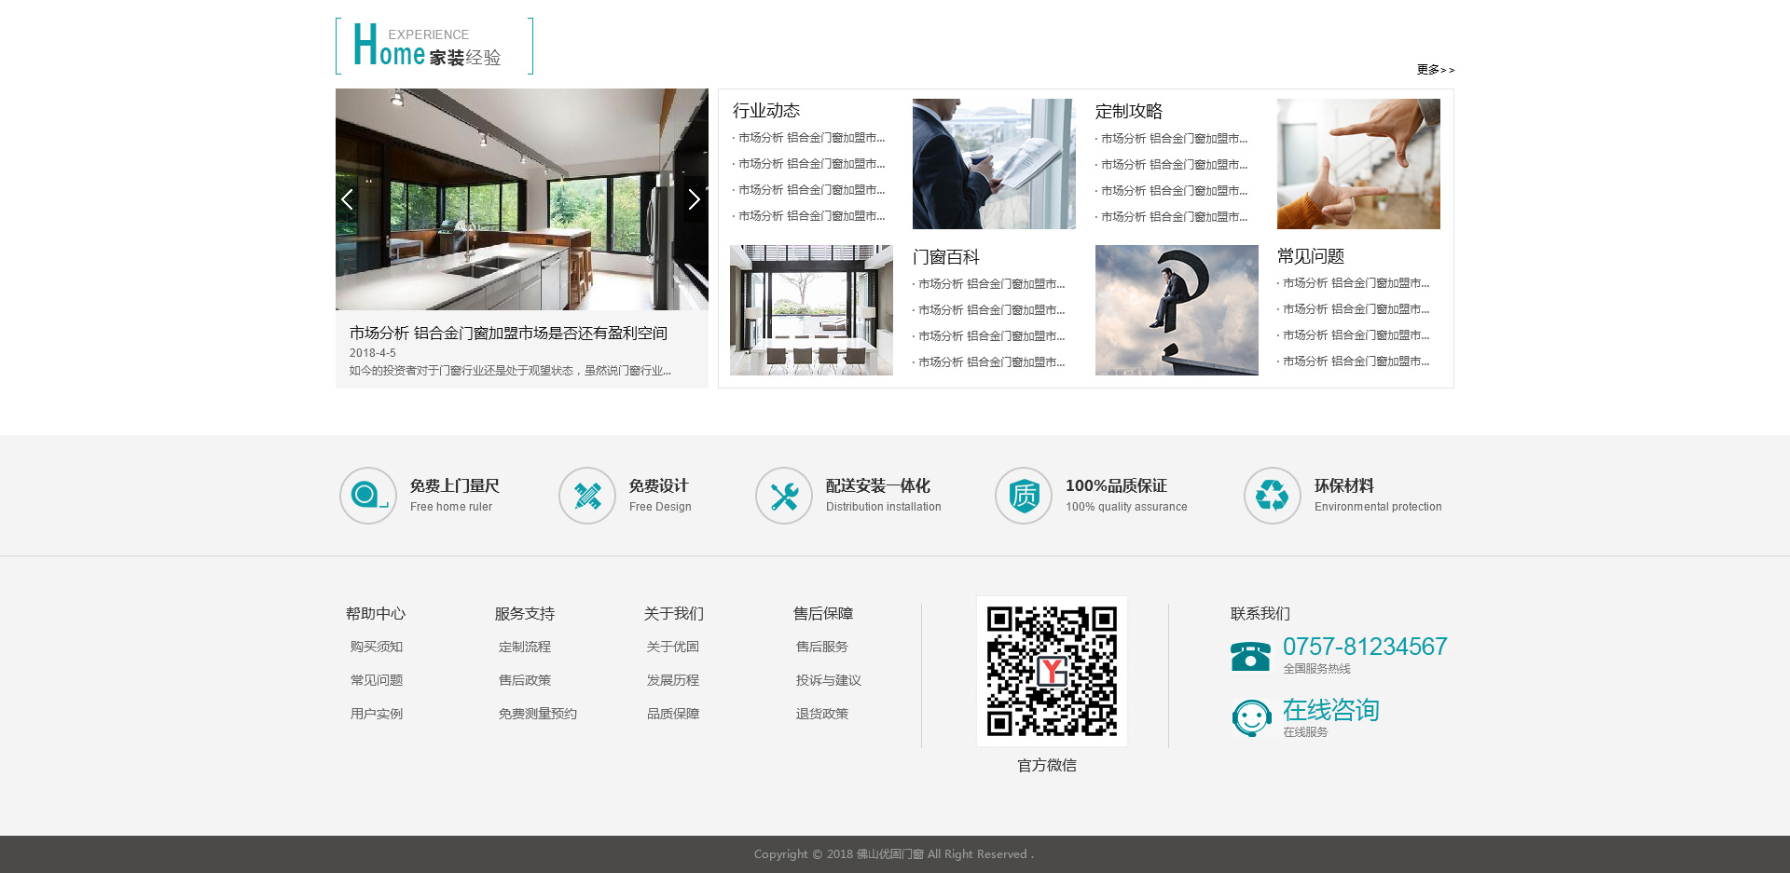Screen dimensions: 1790x873
Task: Open the featured article title below kitchen photo
Action: pyautogui.click(x=508, y=334)
